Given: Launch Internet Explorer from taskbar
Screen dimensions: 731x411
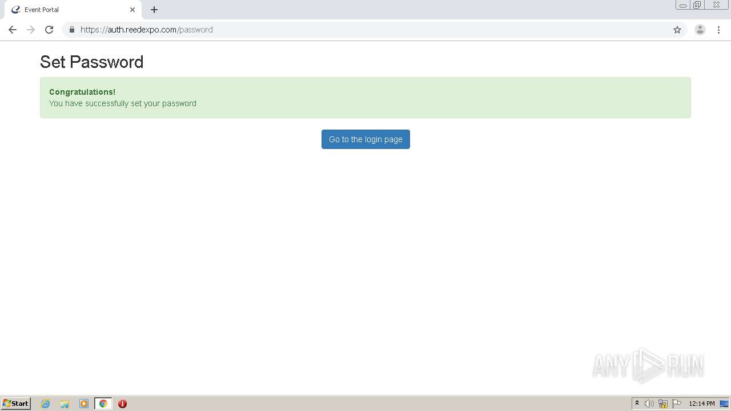Looking at the screenshot, I should (45, 404).
